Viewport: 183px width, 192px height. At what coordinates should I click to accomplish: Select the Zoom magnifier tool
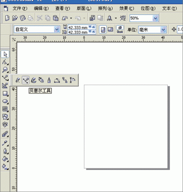click(5, 70)
